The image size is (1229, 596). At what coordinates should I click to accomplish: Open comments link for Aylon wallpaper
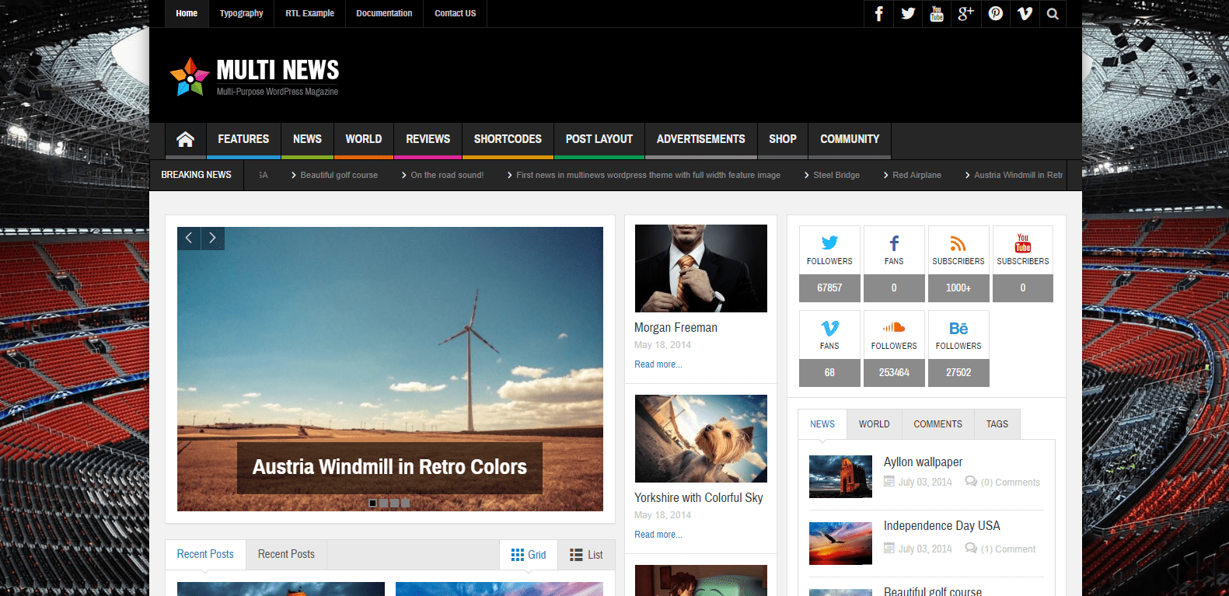coord(1010,483)
